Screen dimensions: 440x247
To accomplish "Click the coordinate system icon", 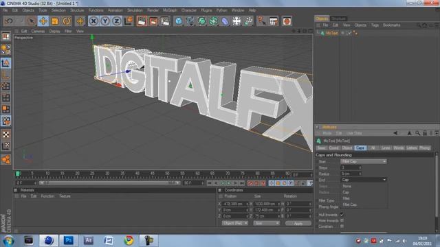I will tap(129, 21).
